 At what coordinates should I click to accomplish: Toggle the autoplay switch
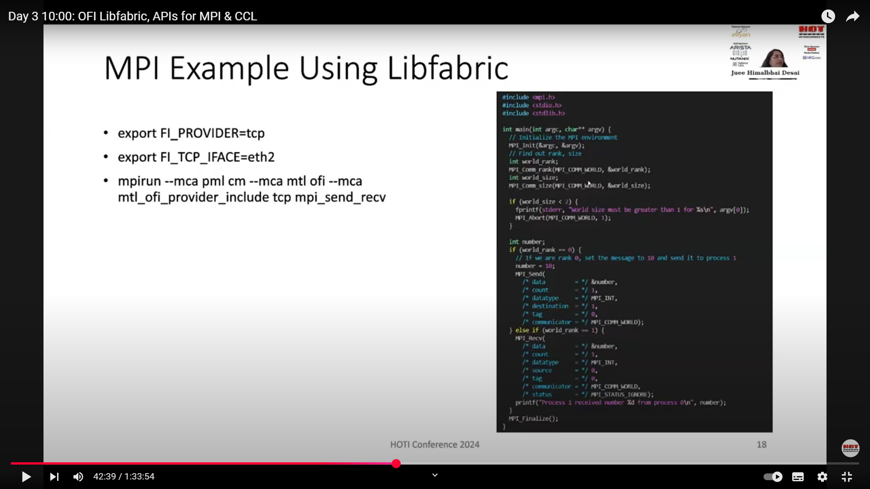coord(773,476)
